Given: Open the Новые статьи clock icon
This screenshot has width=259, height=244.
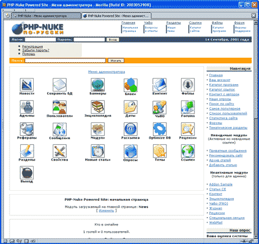Looking at the screenshot, I should coord(98,151).
